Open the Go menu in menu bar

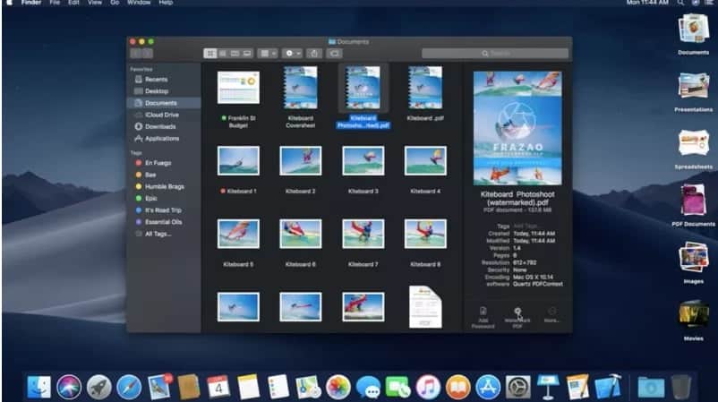(115, 4)
